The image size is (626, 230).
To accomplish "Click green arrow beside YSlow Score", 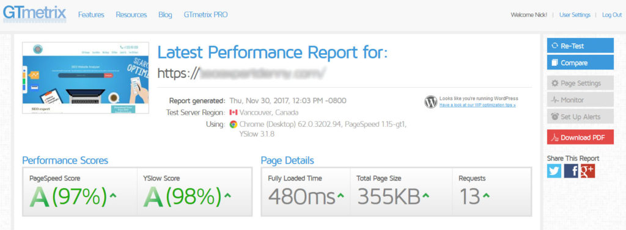I will click(227, 195).
